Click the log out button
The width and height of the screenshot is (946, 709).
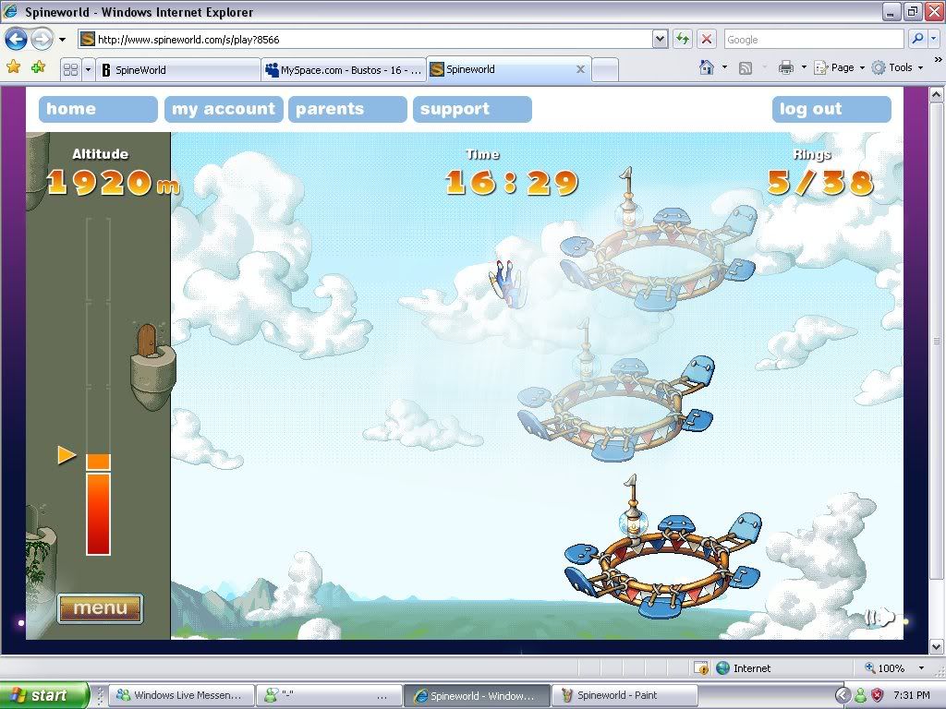click(831, 109)
